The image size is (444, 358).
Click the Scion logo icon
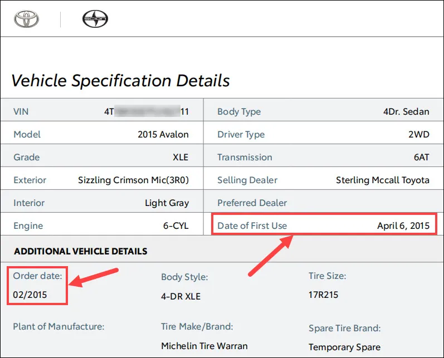tap(95, 19)
